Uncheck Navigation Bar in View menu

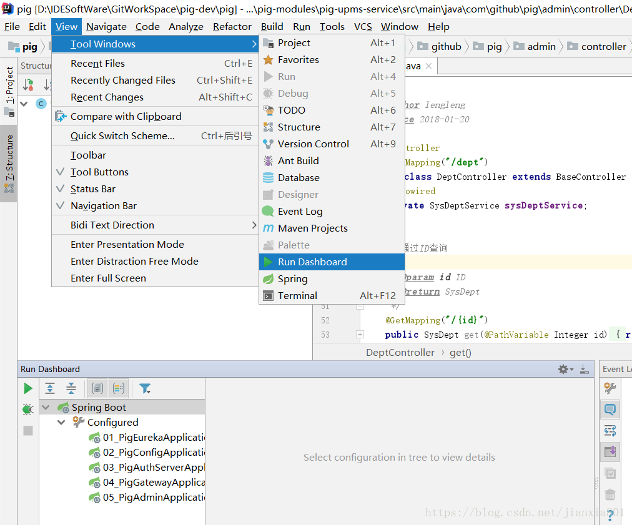155,206
